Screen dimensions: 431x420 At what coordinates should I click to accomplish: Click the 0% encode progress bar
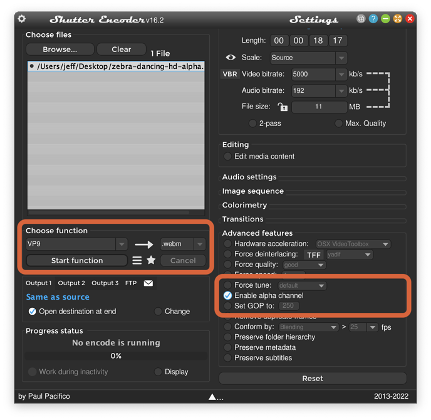click(116, 356)
